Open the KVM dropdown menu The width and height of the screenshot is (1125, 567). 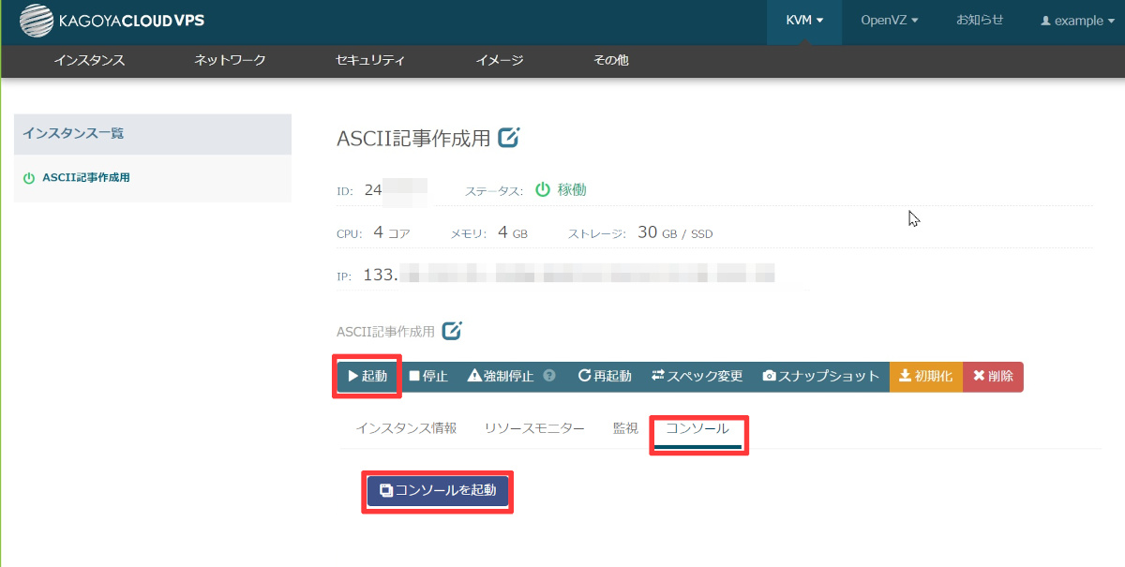(x=804, y=21)
